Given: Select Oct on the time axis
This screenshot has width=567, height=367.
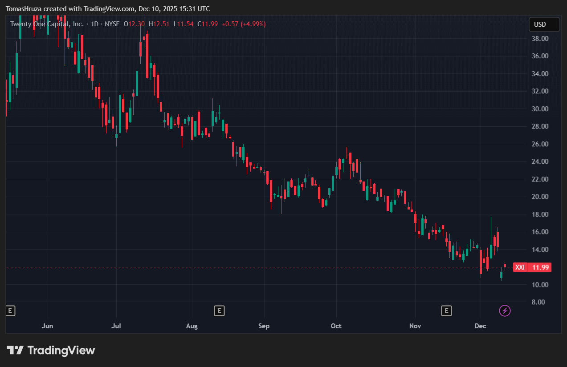Looking at the screenshot, I should pos(336,326).
